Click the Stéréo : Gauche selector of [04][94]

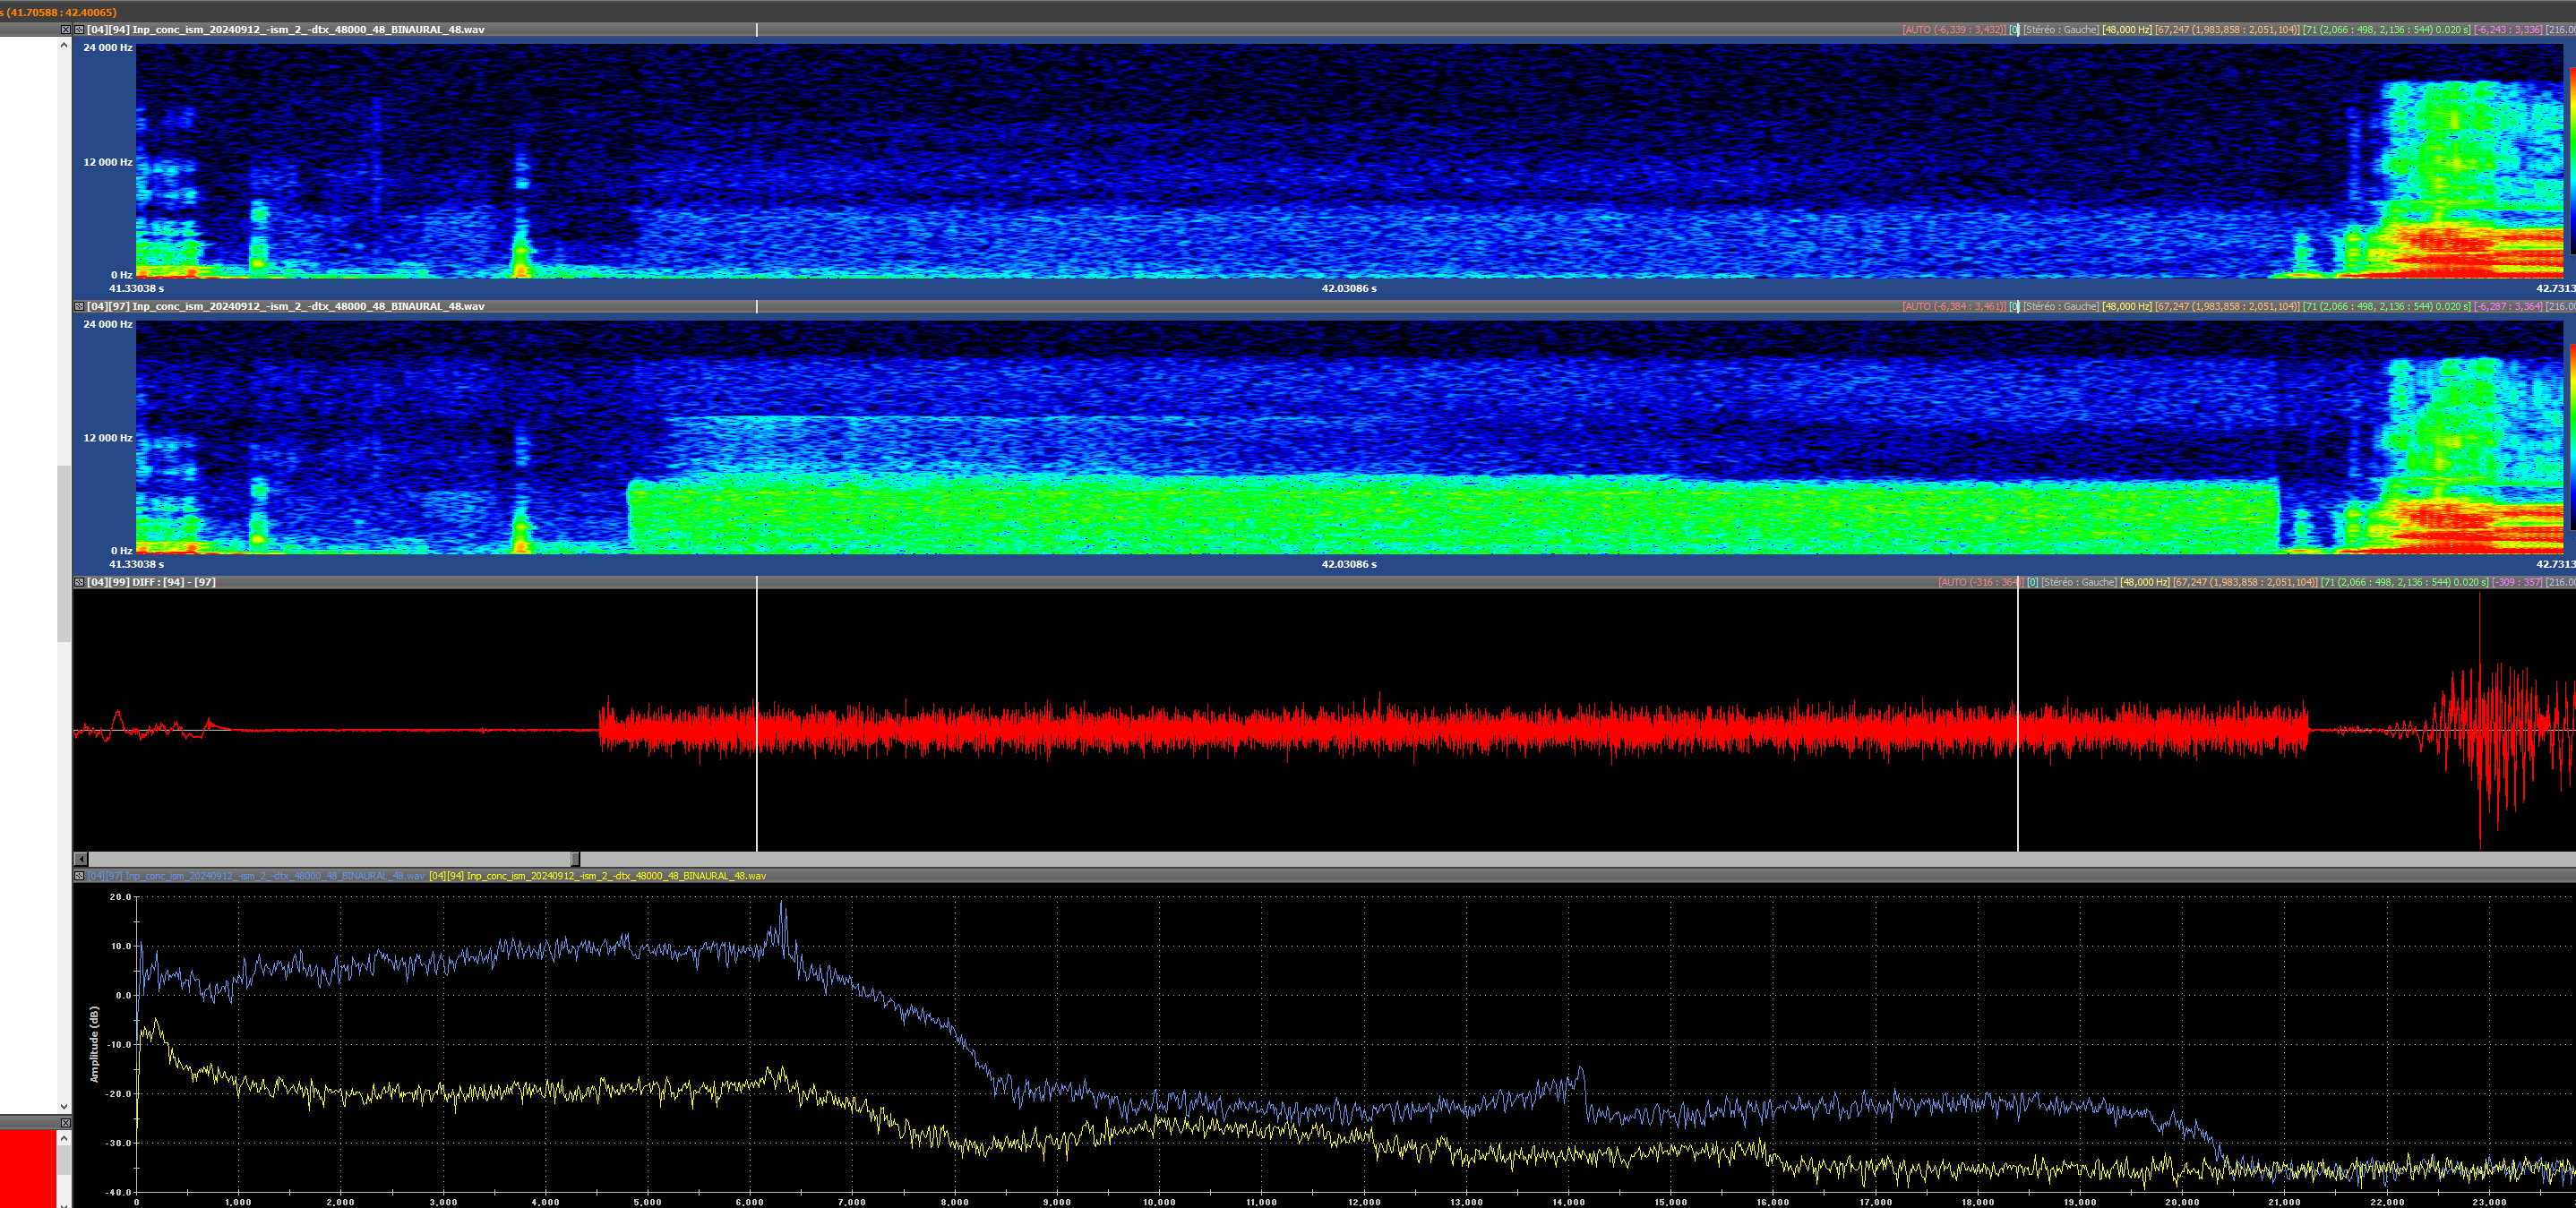click(x=2061, y=30)
